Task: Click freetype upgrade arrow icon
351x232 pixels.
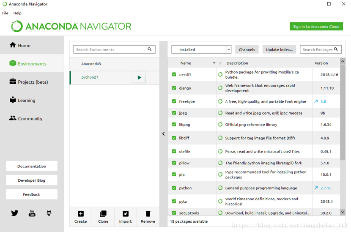Action: tap(316, 101)
